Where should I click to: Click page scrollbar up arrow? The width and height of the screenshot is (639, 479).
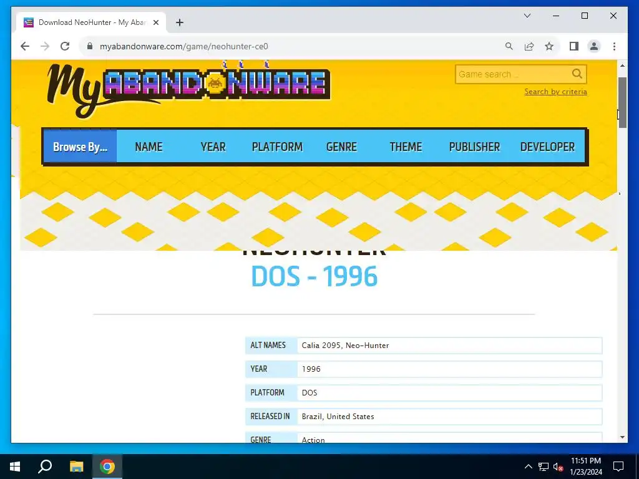tap(622, 65)
